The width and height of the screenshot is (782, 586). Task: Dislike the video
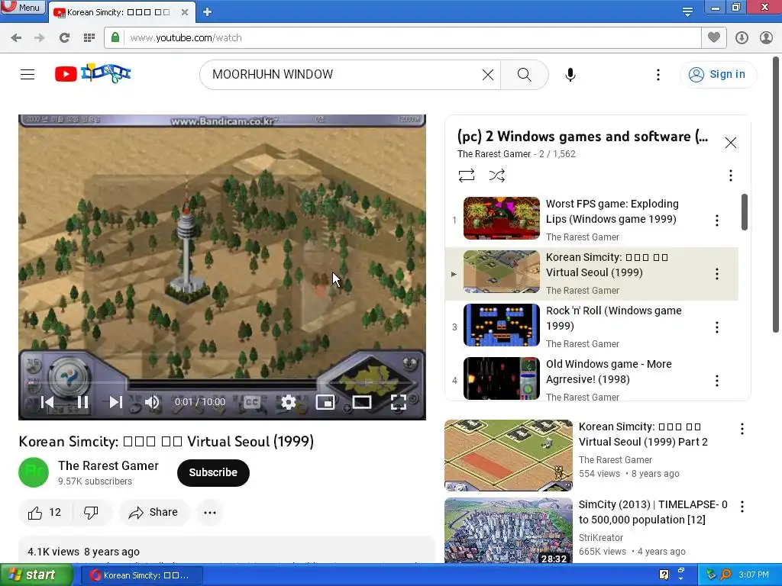click(x=91, y=512)
